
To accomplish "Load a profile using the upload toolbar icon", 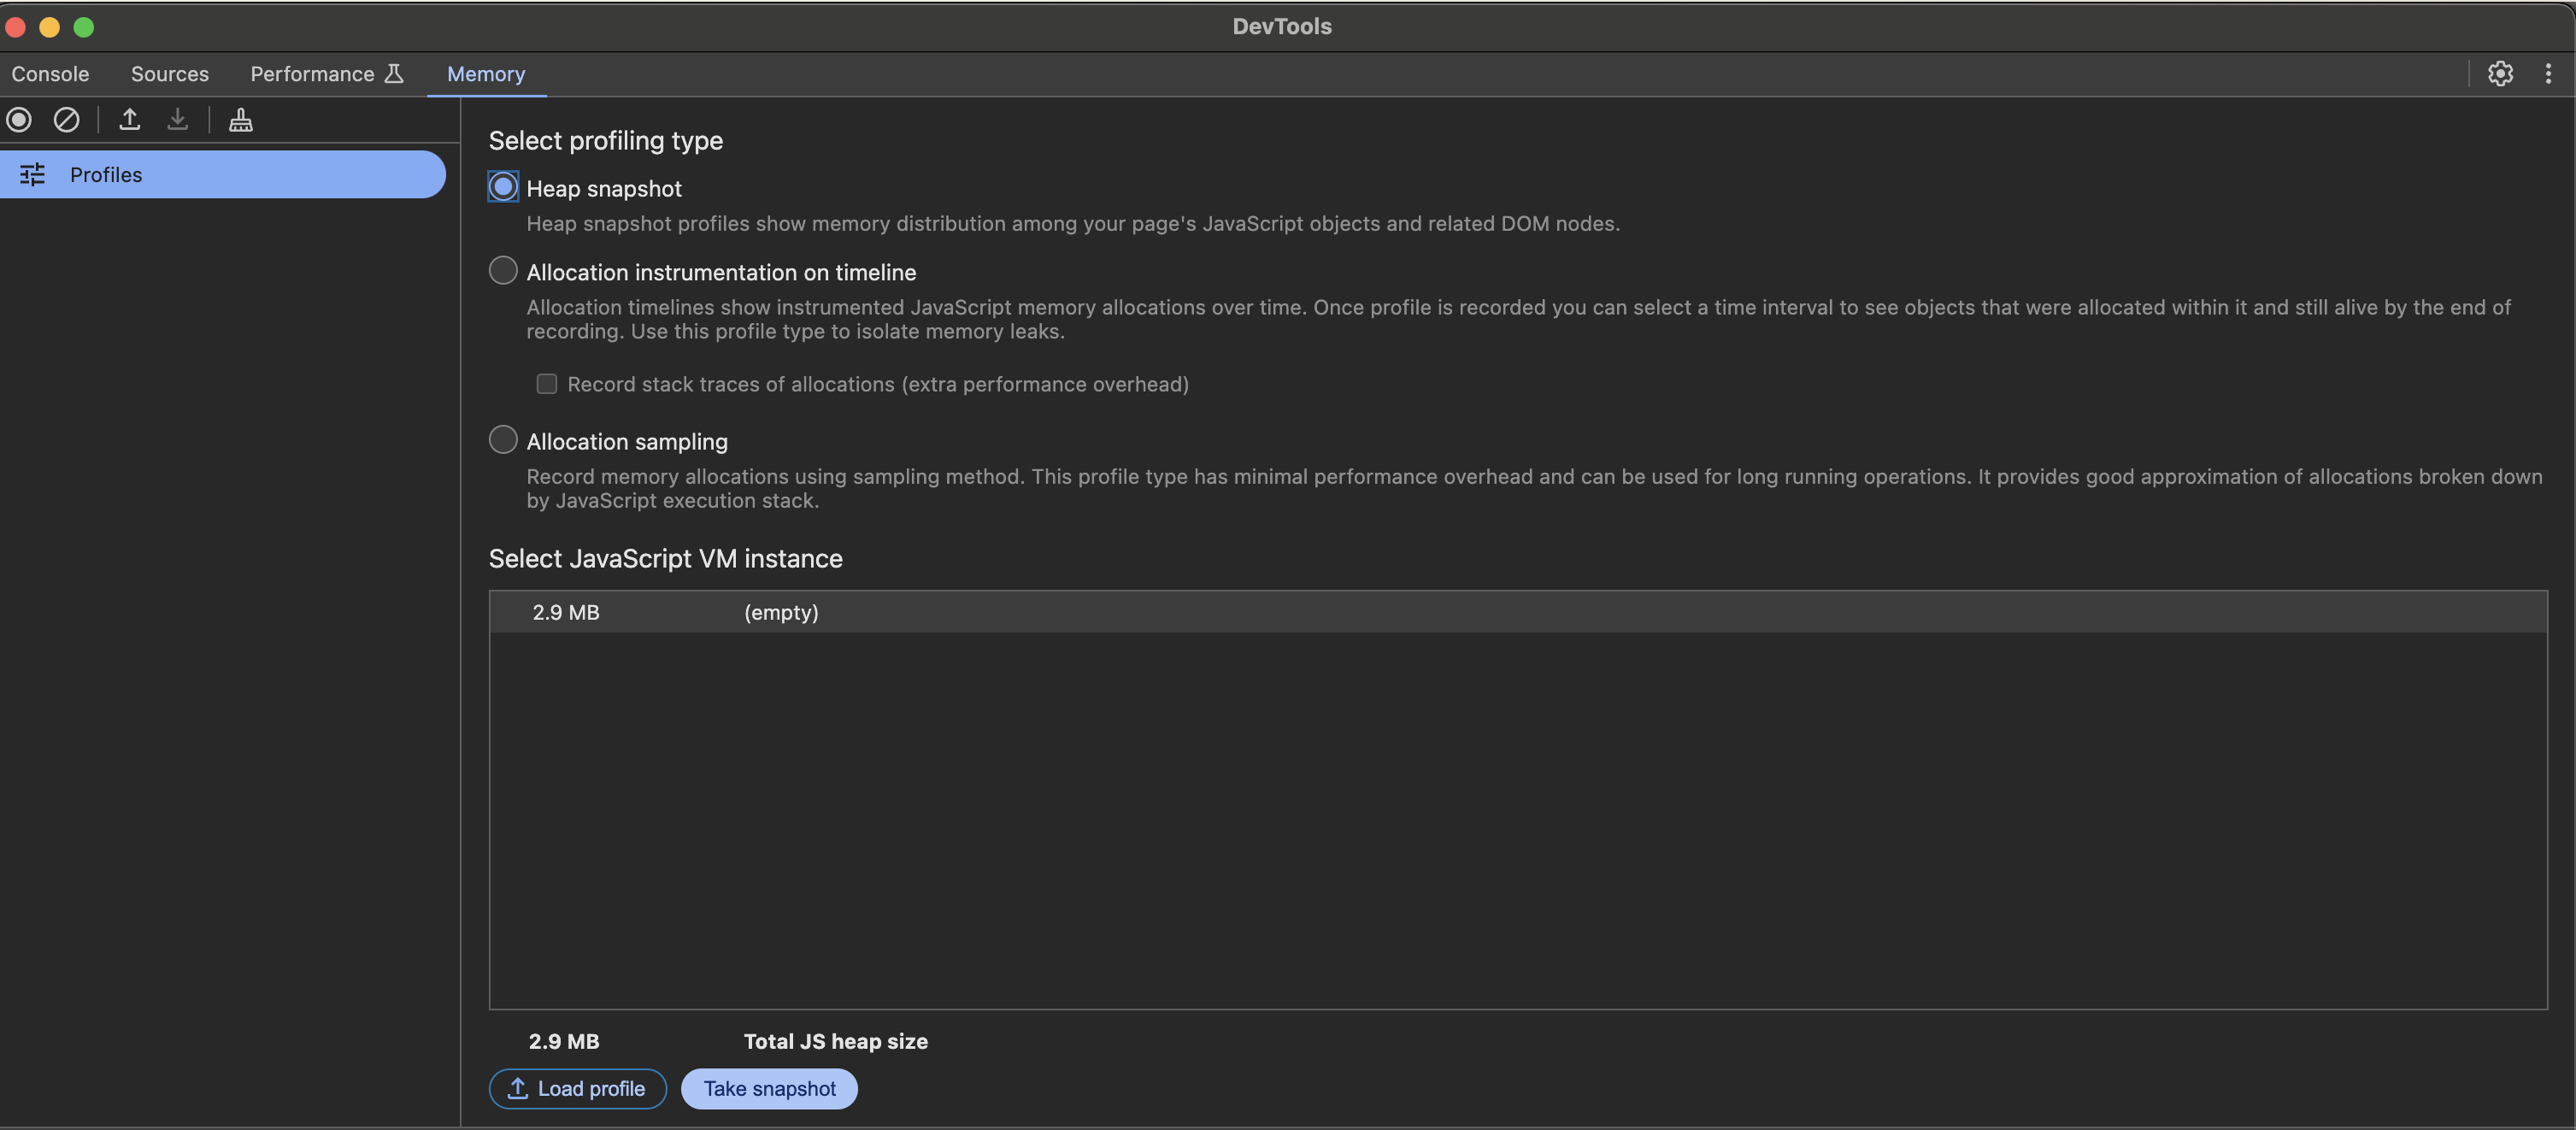I will coord(130,119).
